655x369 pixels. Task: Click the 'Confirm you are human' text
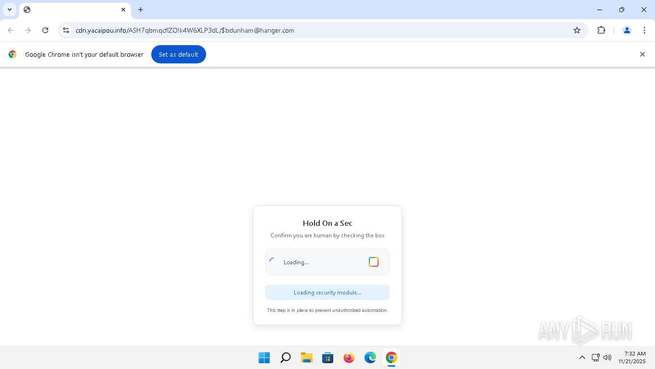pos(327,235)
